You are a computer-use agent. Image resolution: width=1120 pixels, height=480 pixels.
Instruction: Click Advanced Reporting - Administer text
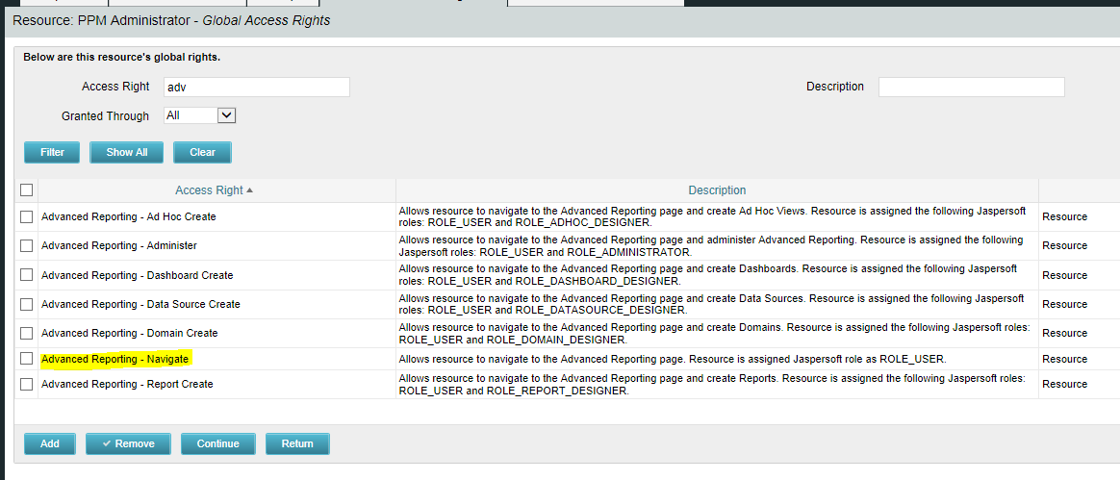point(119,245)
